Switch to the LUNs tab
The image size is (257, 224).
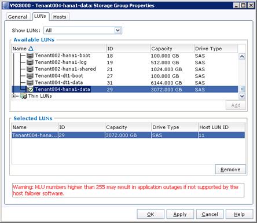pos(40,16)
